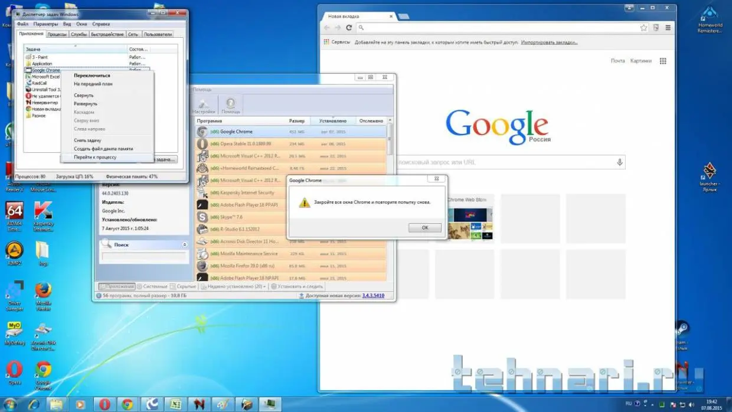Open the Картинки link
The width and height of the screenshot is (732, 412).
640,61
